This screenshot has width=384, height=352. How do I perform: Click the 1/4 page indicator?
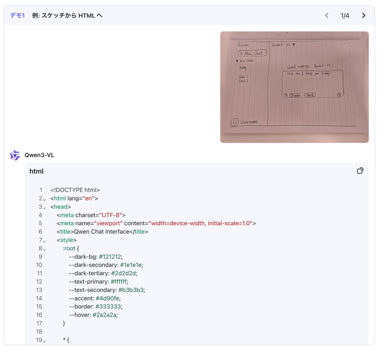pos(345,15)
